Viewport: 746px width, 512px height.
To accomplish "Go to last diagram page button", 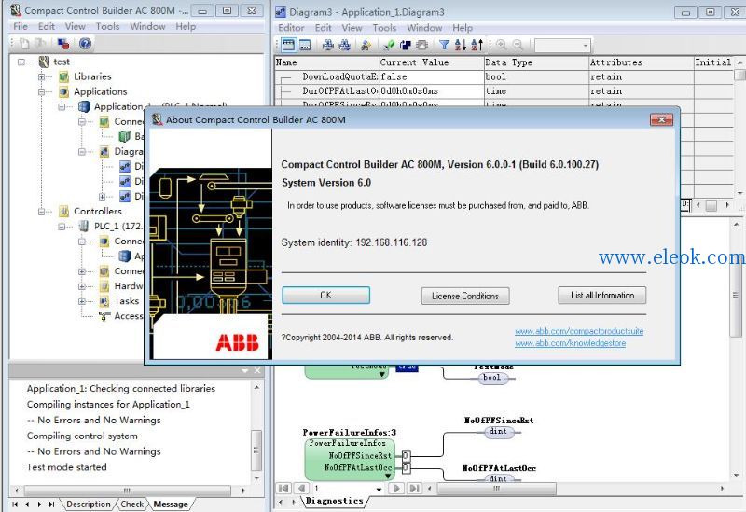I will [414, 489].
